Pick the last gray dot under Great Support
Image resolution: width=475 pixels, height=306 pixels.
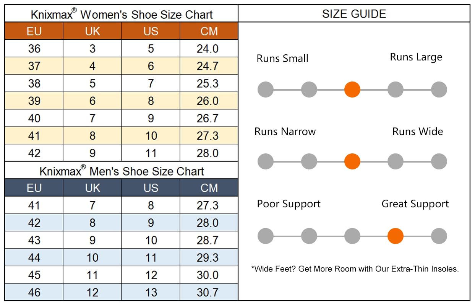pos(439,236)
